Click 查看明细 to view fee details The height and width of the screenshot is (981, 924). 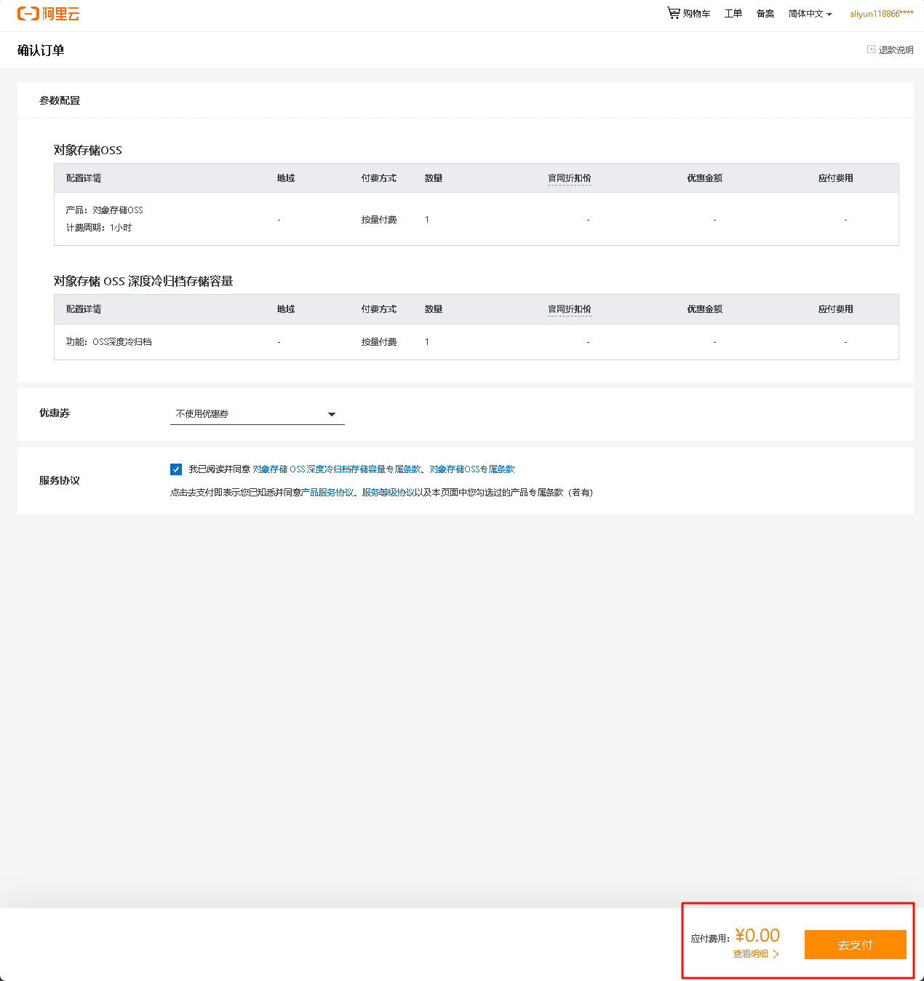tap(755, 954)
